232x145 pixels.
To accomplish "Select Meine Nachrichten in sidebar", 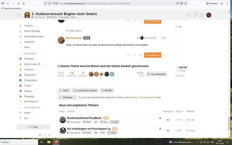I will click(34, 36).
